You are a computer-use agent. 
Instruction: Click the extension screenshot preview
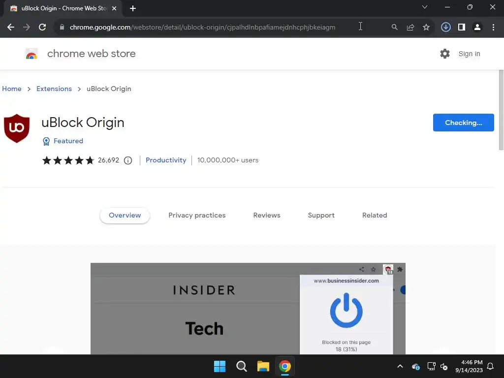(248, 309)
